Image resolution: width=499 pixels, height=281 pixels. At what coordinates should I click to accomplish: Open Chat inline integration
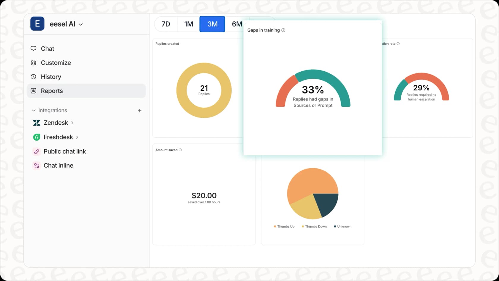pyautogui.click(x=59, y=165)
